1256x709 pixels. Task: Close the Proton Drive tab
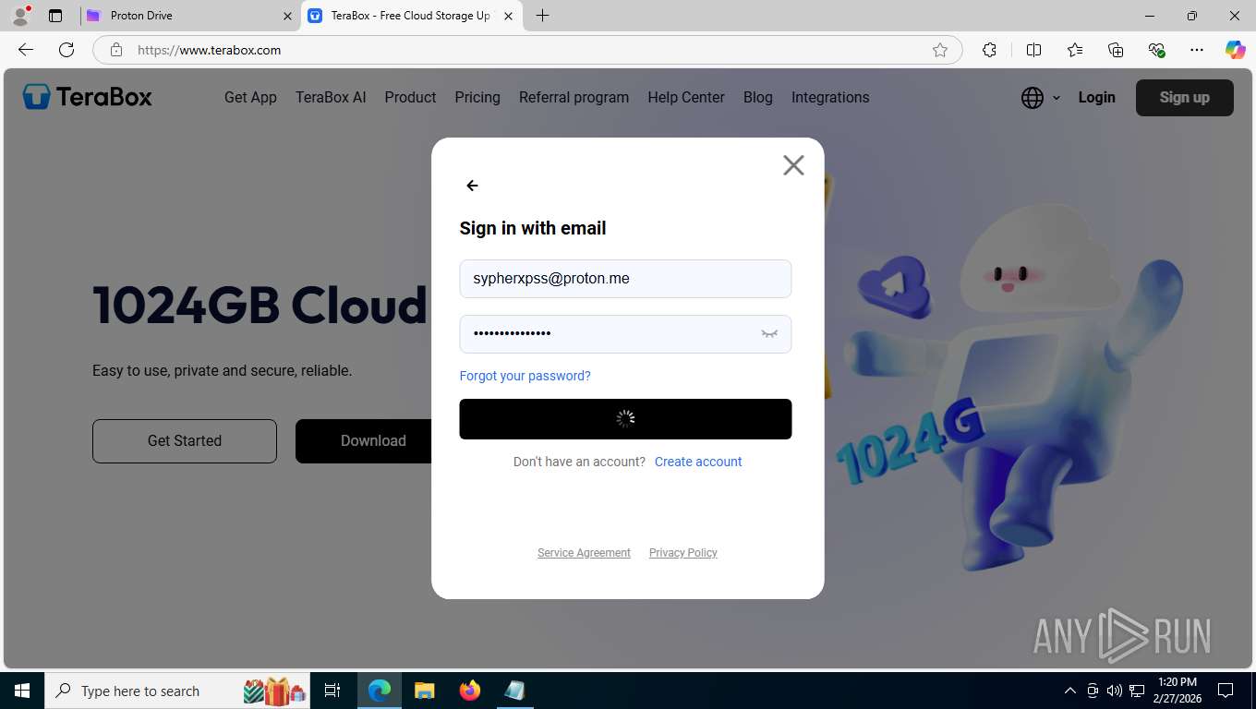[287, 16]
